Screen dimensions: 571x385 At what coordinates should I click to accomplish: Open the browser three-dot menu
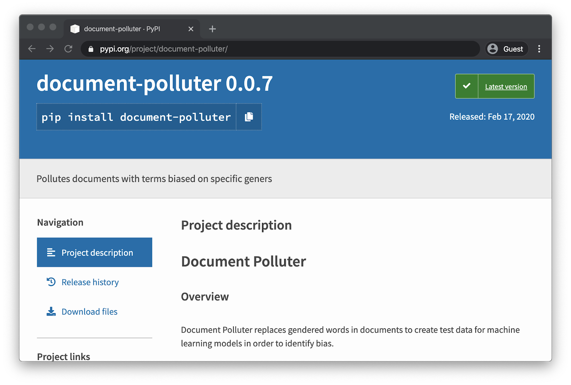[539, 49]
